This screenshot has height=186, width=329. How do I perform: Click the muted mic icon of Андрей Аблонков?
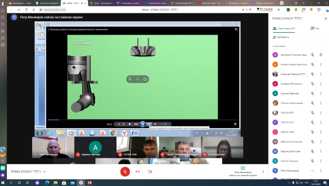(313, 84)
